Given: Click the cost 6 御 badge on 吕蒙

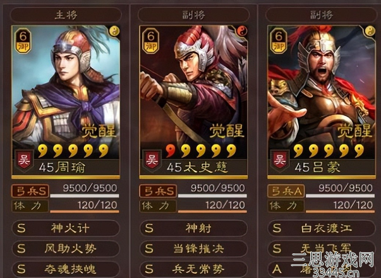Looking at the screenshot, I should [279, 41].
